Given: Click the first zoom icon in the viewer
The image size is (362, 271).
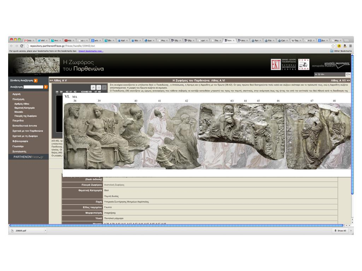Looking at the screenshot, I should click(x=93, y=88).
